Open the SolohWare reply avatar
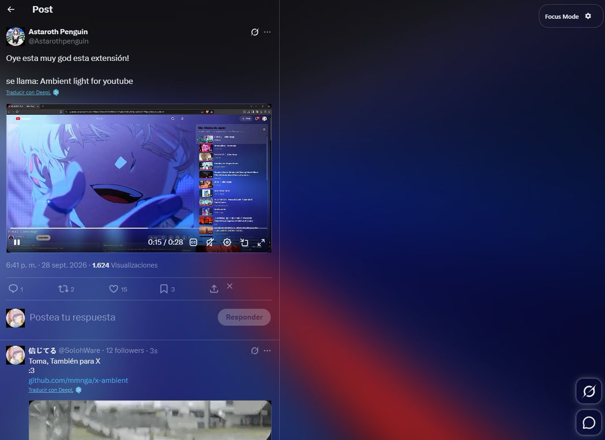This screenshot has height=440, width=605. (15, 355)
